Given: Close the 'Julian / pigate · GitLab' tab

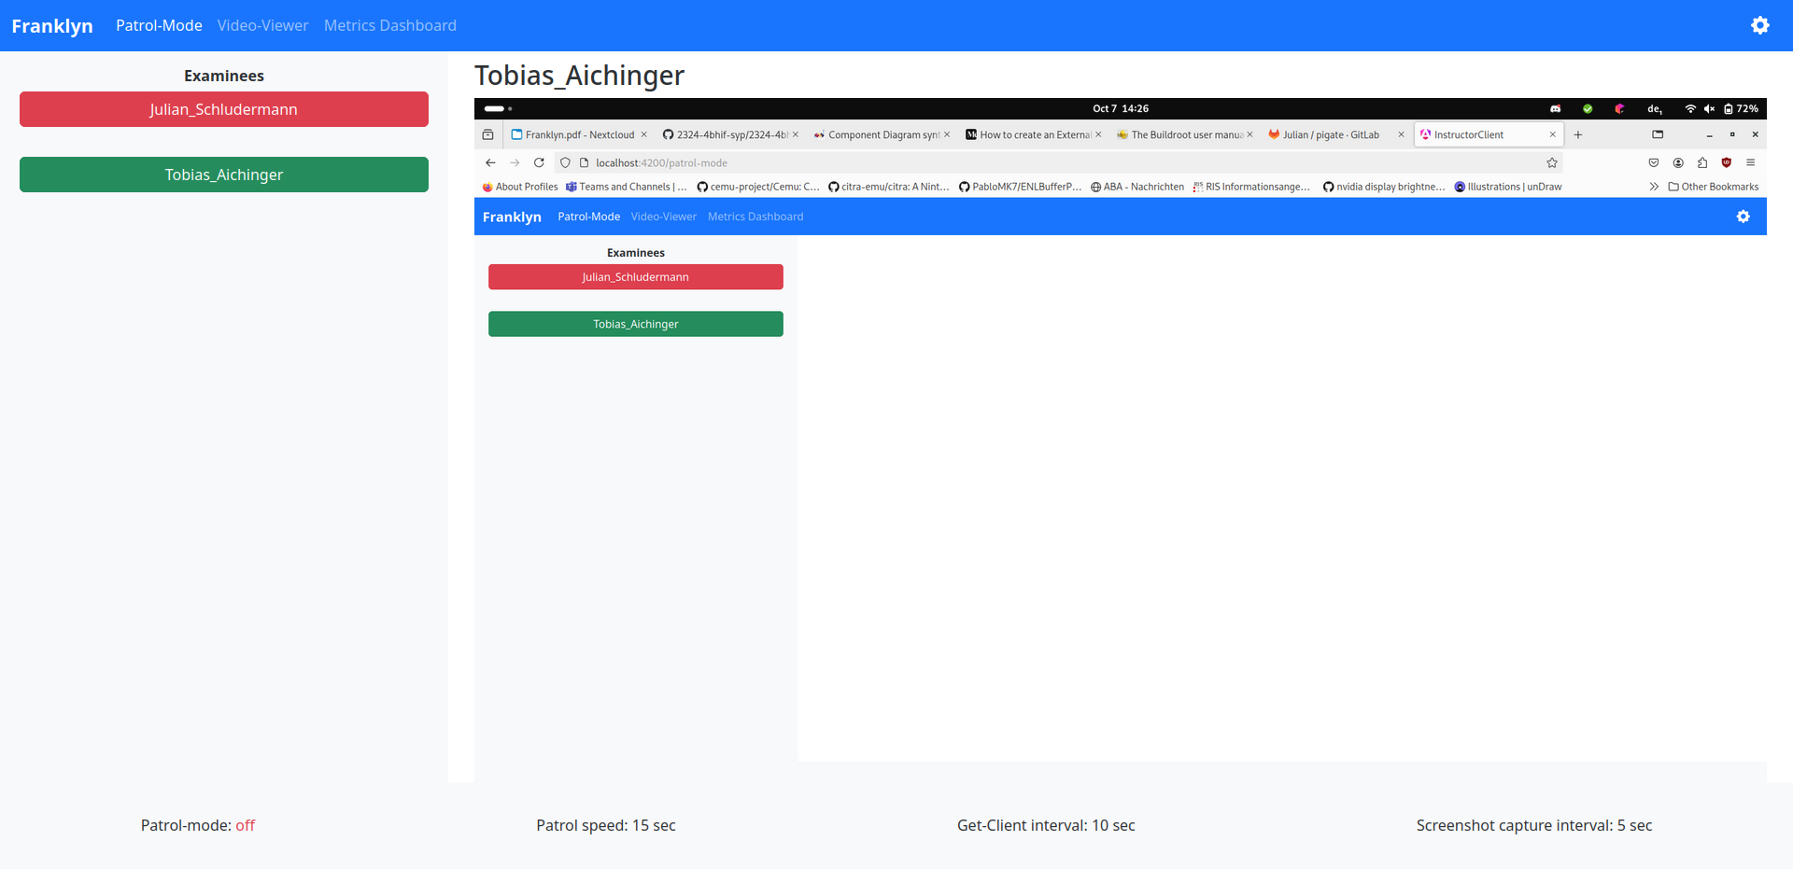Looking at the screenshot, I should click(x=1401, y=134).
